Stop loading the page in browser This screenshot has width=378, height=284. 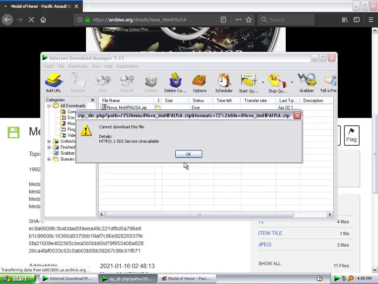(31, 20)
